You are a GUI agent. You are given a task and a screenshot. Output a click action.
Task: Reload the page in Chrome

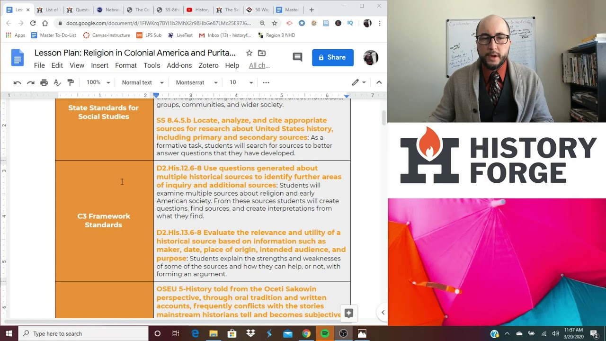33,23
